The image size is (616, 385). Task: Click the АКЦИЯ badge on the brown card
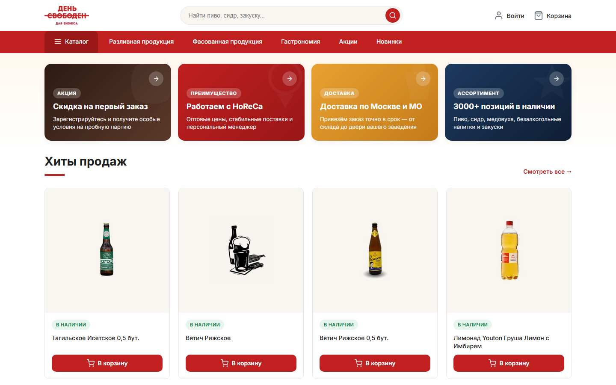pyautogui.click(x=67, y=93)
